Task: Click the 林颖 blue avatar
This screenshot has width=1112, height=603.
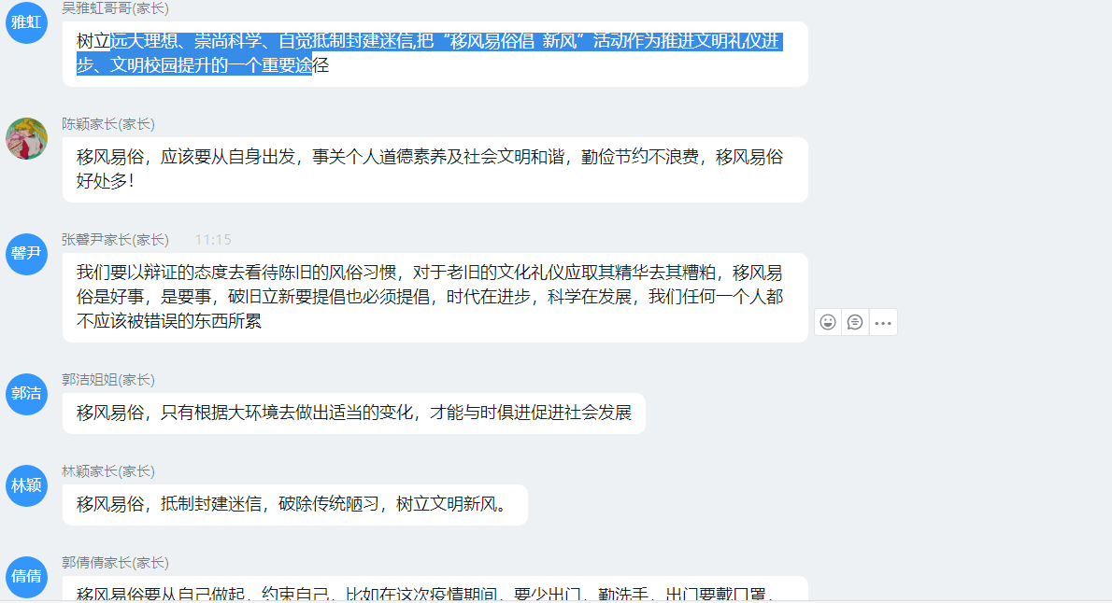Action: pyautogui.click(x=26, y=485)
